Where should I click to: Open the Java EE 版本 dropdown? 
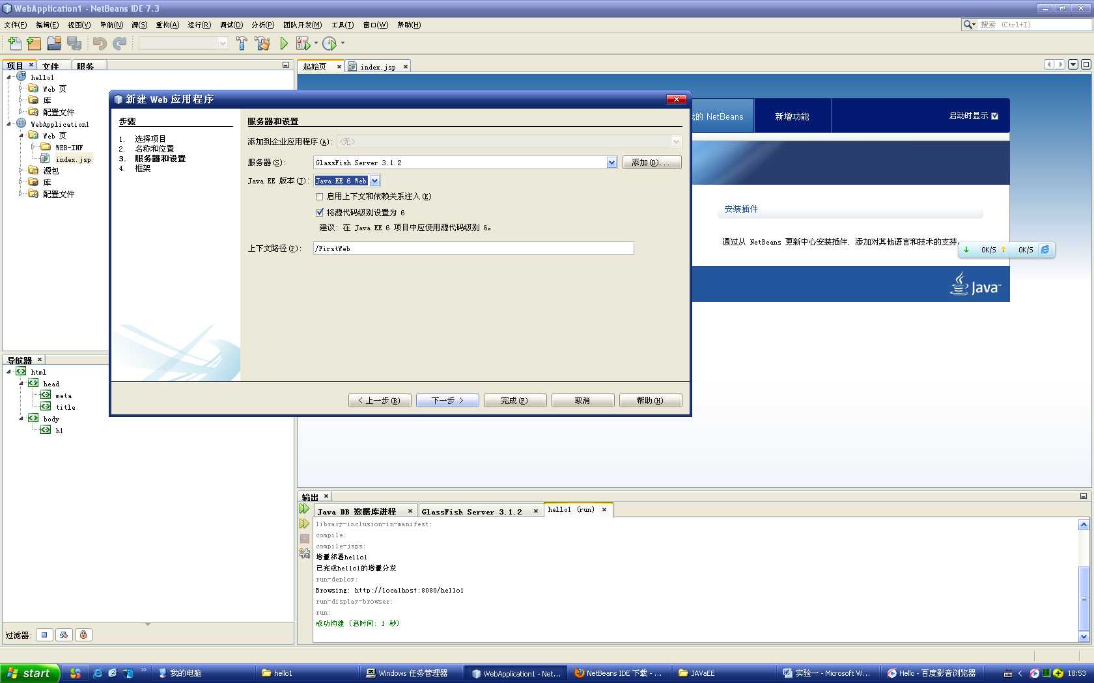pos(374,181)
